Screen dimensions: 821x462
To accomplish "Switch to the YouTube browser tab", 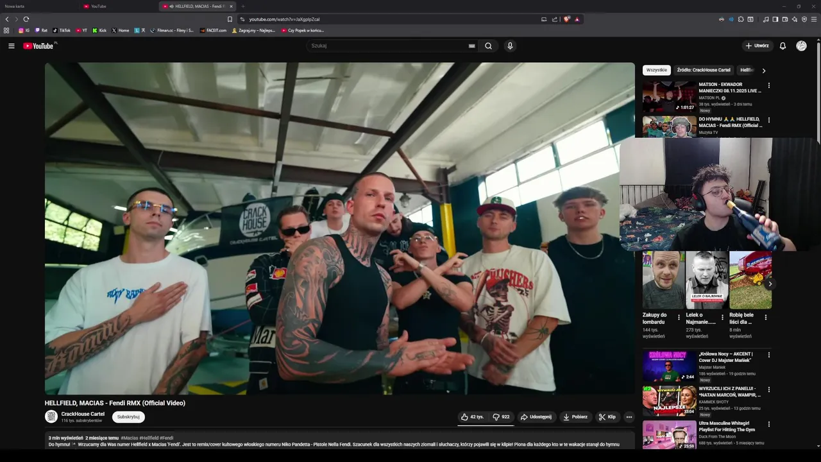I will coord(119,6).
